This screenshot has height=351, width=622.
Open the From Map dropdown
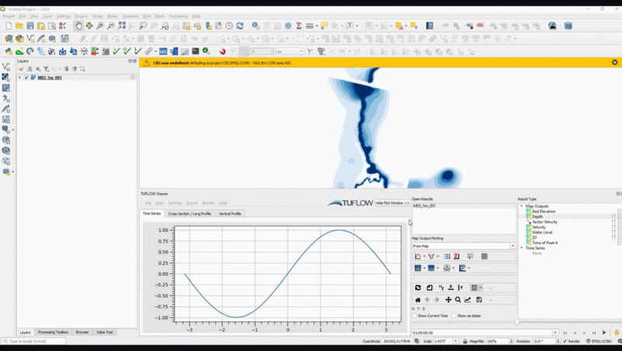click(463, 246)
